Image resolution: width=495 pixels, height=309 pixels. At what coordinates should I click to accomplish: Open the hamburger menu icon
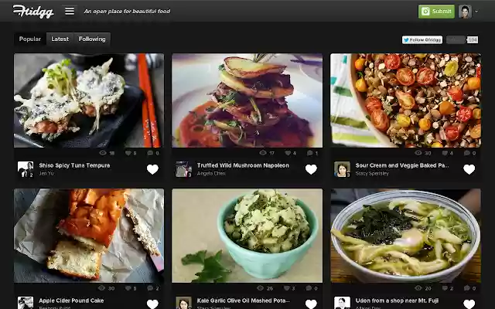[70, 11]
